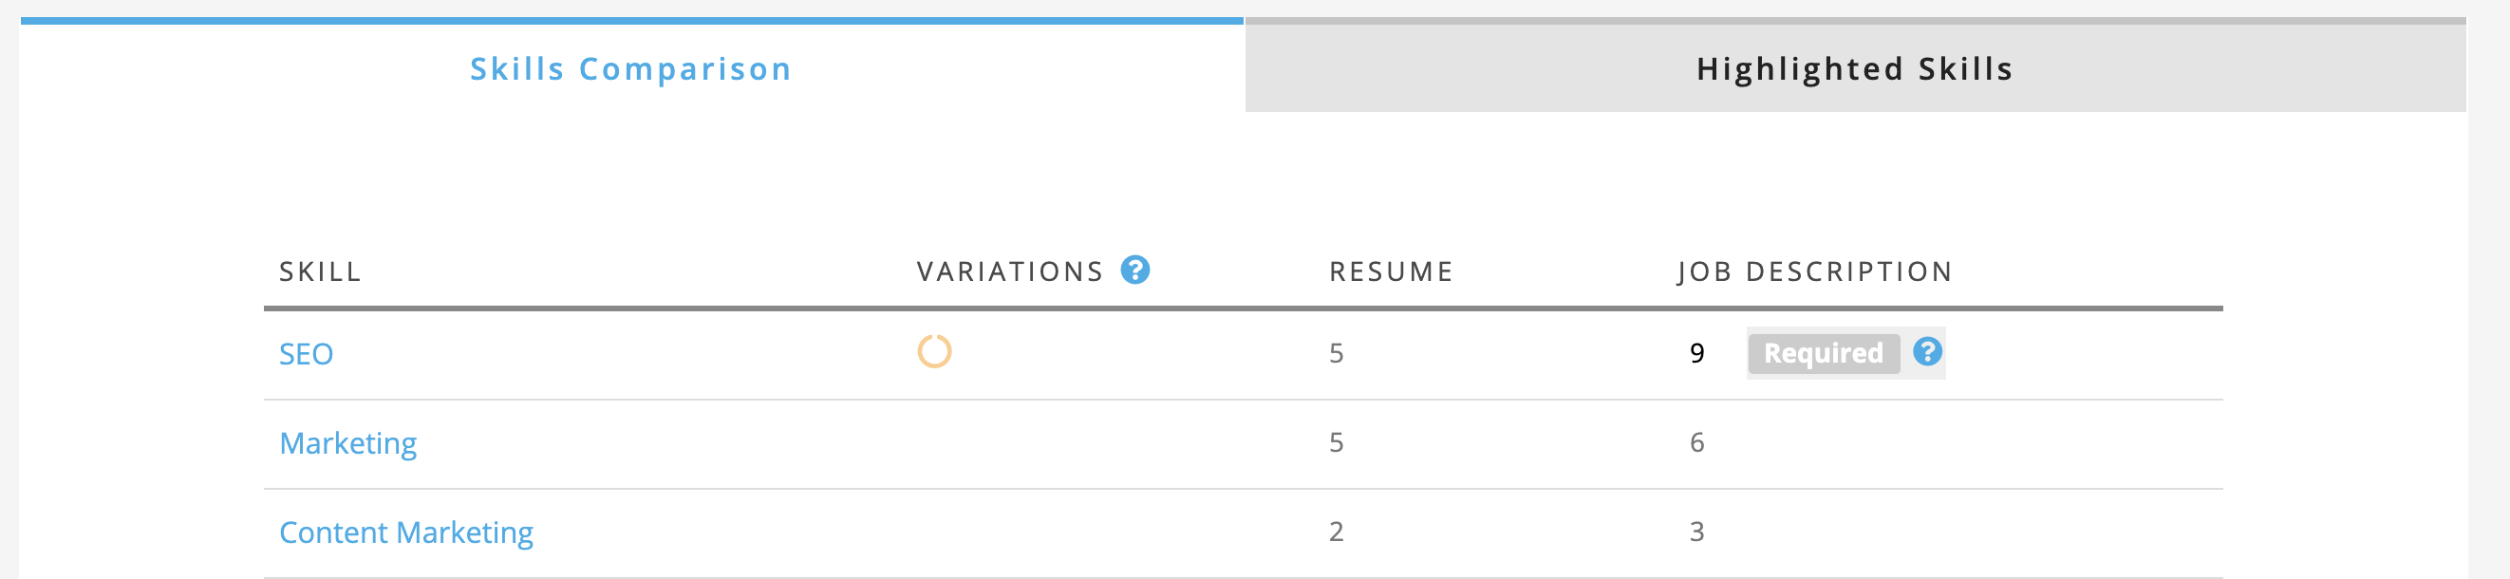
Task: Select the Skills Comparison tab
Action: click(x=630, y=68)
